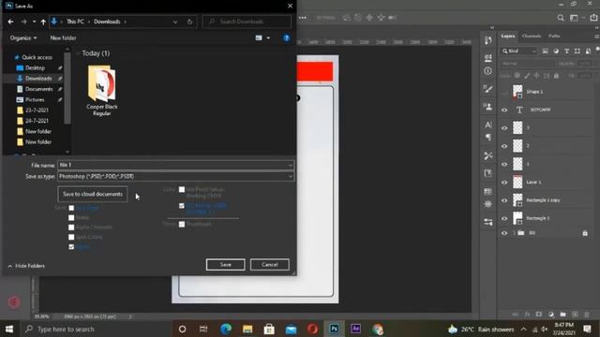Open the recent locations dropdown arrow

tap(34, 22)
